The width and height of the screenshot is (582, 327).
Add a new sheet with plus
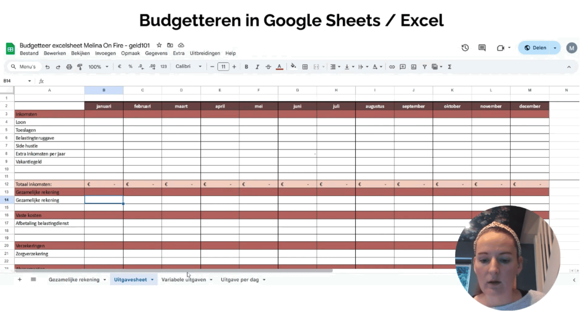(x=20, y=279)
